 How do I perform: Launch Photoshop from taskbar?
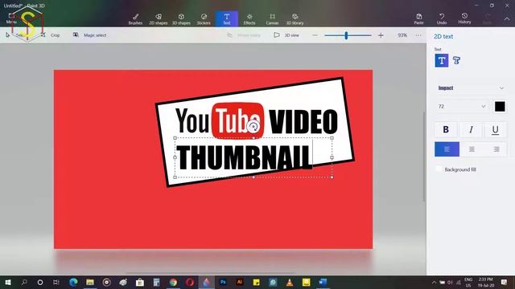[223, 282]
